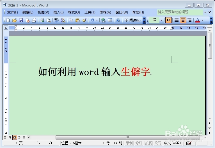The width and height of the screenshot is (215, 148).
Task: Click 修订 track changes status indicator
Action: (139, 143)
